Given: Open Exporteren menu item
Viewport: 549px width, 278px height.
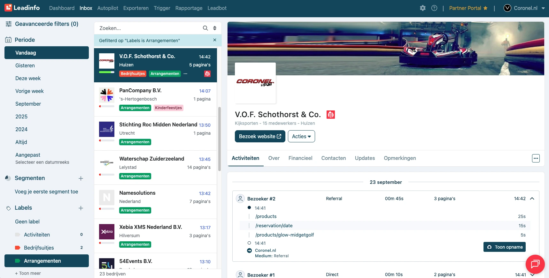Looking at the screenshot, I should [136, 8].
